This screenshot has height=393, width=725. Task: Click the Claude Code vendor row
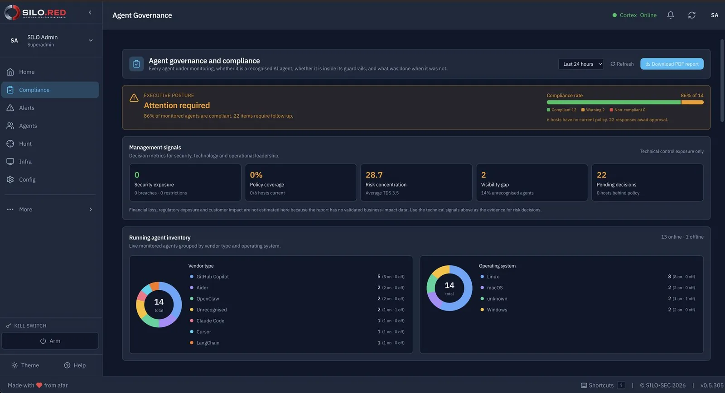click(x=297, y=321)
